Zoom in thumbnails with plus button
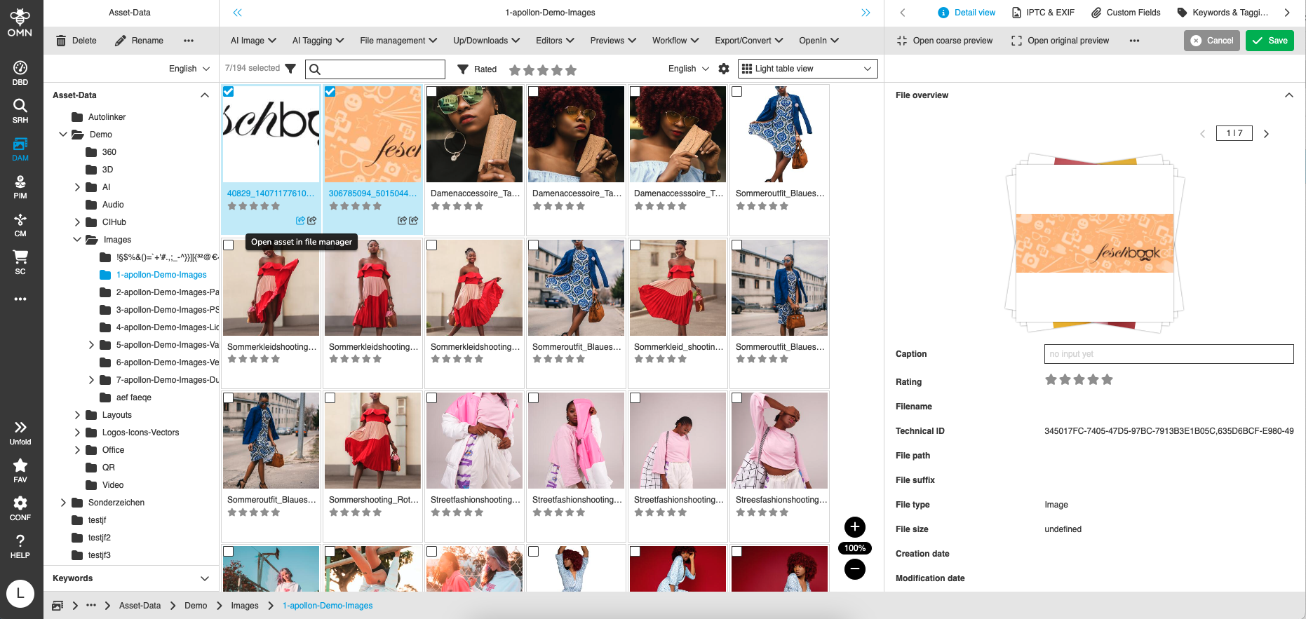The width and height of the screenshot is (1306, 619). (x=854, y=527)
